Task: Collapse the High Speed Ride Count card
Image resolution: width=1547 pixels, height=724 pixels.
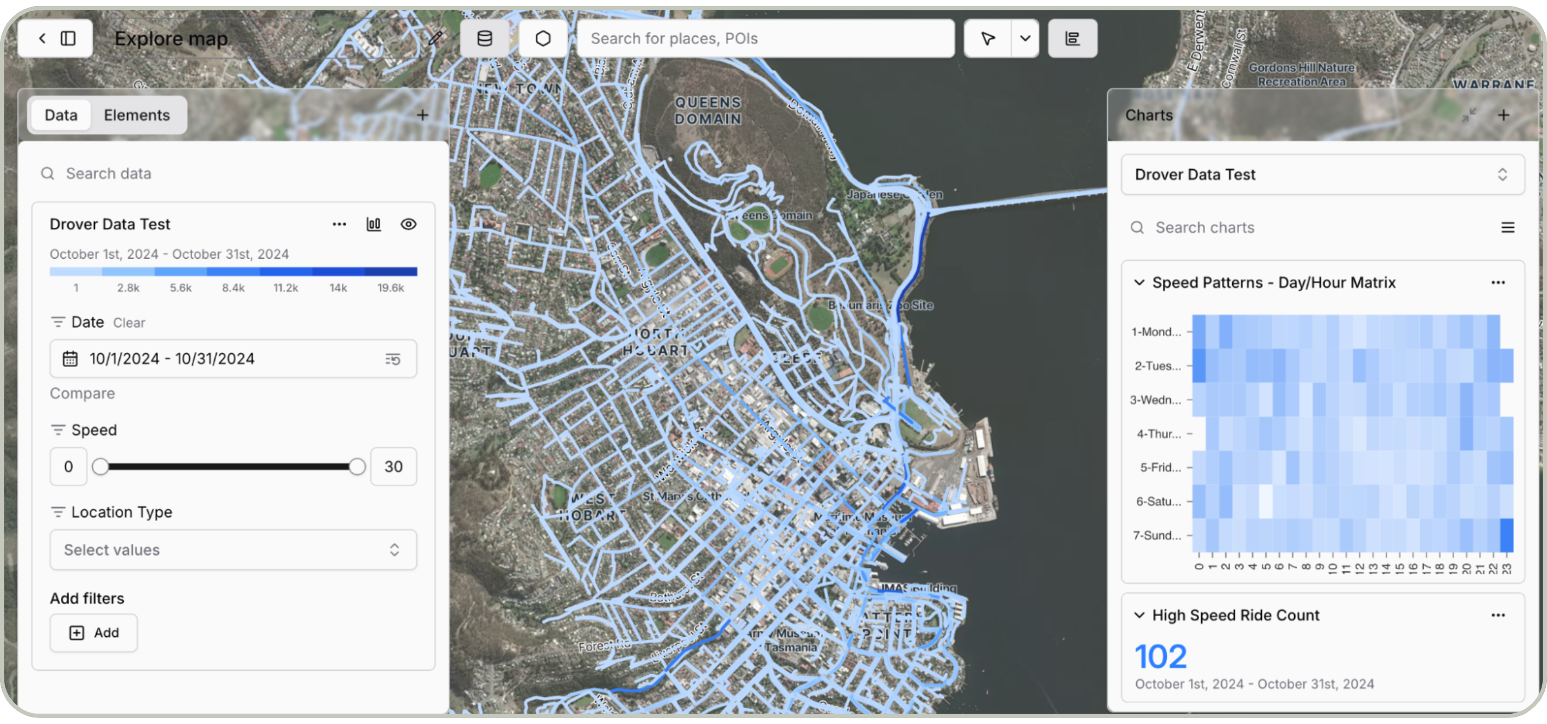Action: pos(1139,616)
